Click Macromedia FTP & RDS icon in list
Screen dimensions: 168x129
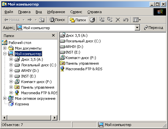point(63,69)
